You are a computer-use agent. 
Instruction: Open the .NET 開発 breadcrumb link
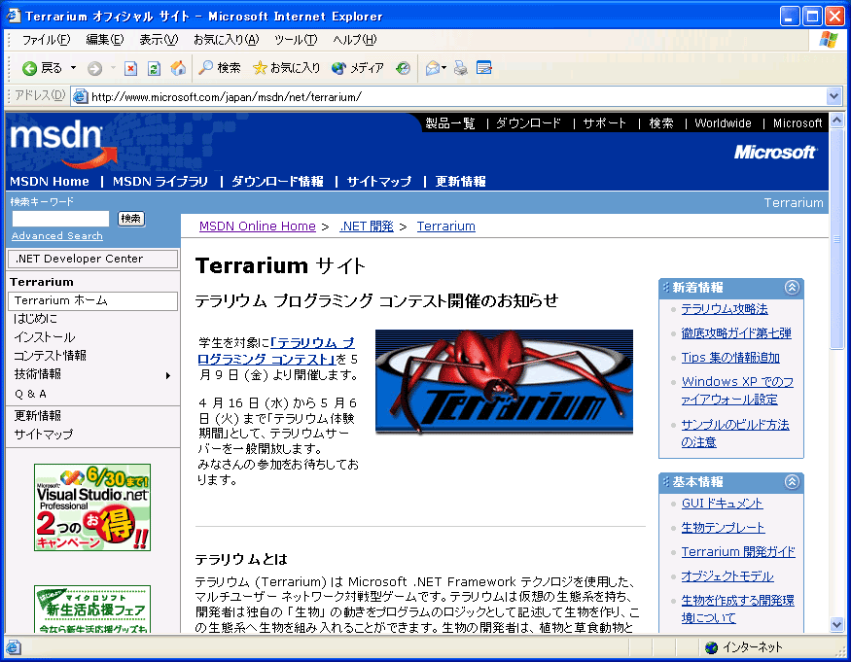tap(367, 226)
